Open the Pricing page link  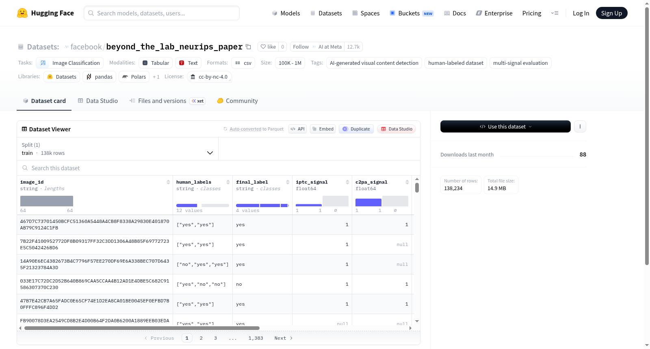(532, 13)
